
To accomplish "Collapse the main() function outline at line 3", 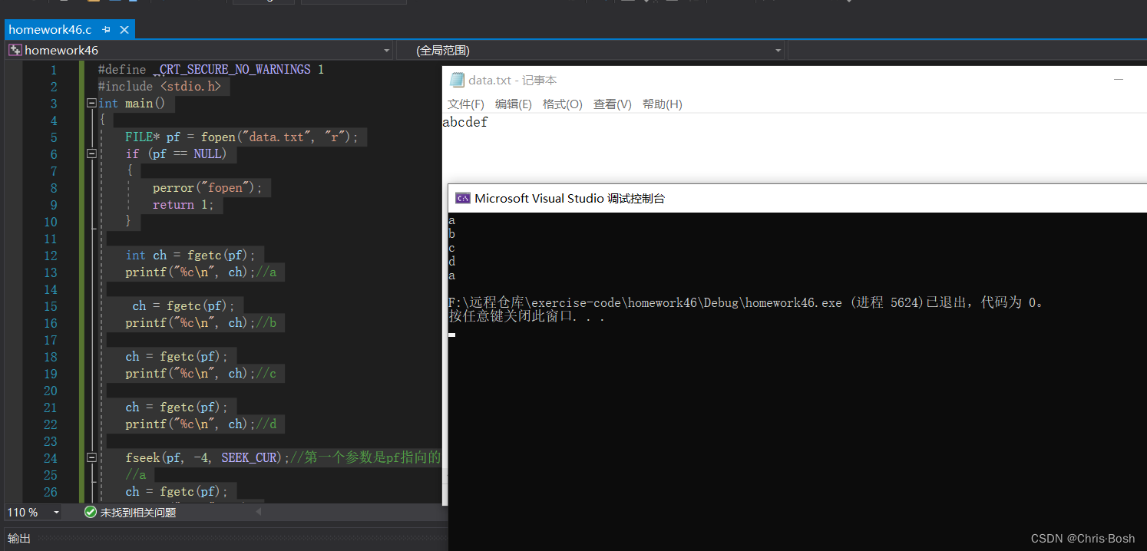I will coord(91,103).
